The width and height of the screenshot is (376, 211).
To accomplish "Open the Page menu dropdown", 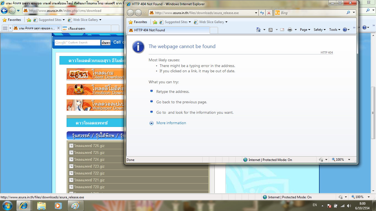I will 305,30.
